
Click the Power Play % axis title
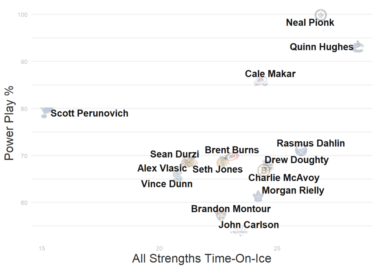[10, 123]
